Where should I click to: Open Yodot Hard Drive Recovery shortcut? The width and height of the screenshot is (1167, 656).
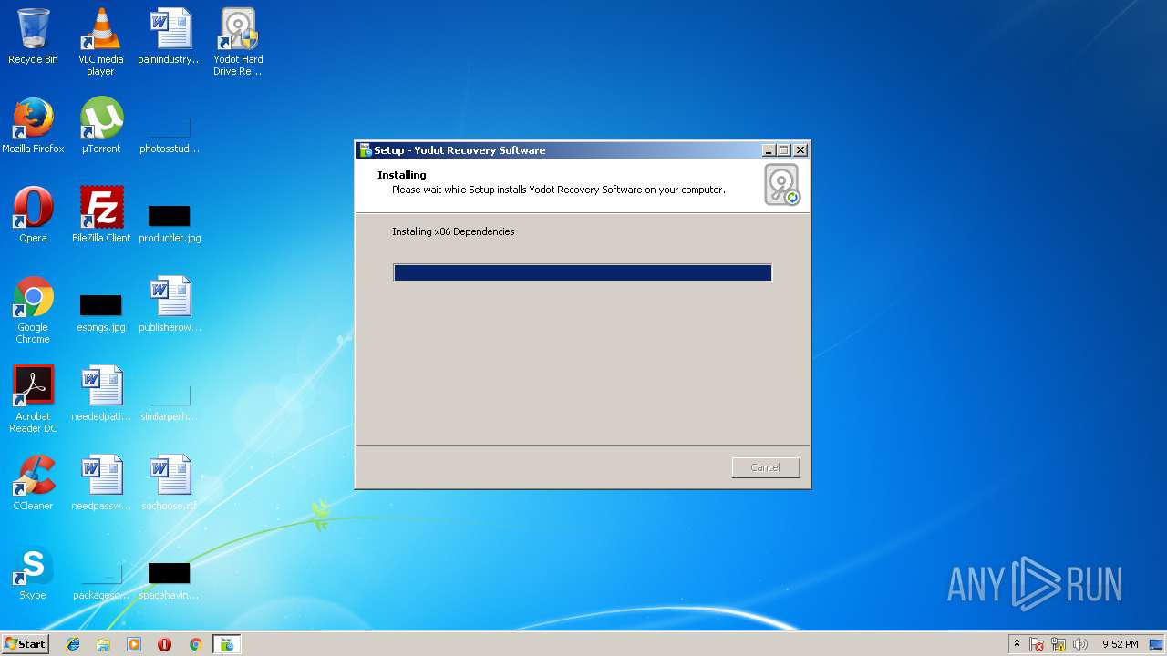(x=238, y=42)
